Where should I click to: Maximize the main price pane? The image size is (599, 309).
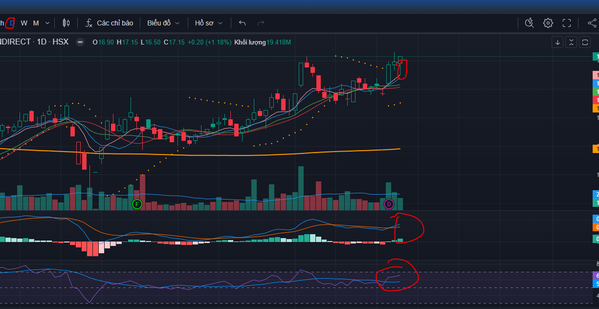(x=584, y=43)
